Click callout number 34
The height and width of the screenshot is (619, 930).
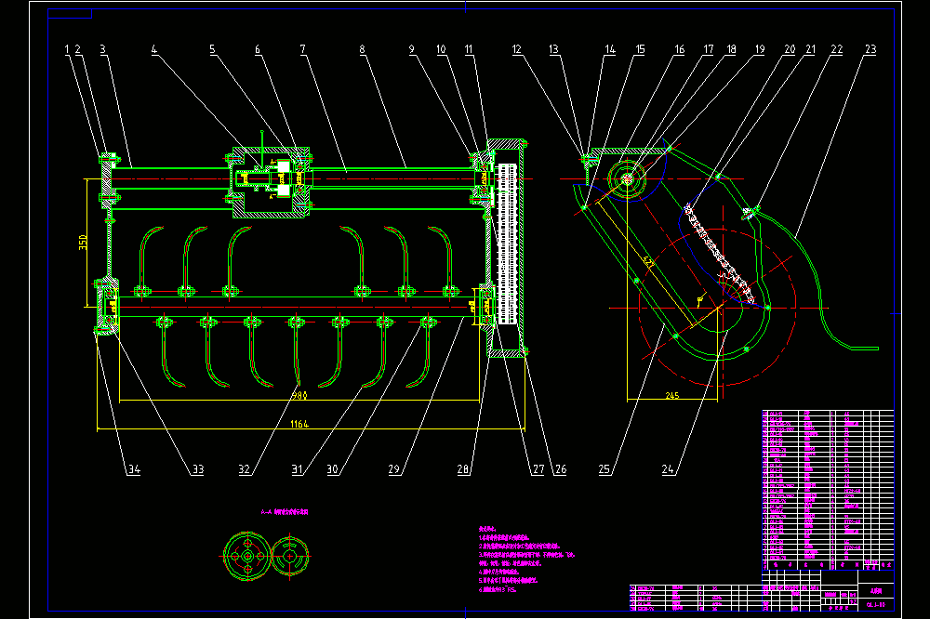[x=135, y=469]
